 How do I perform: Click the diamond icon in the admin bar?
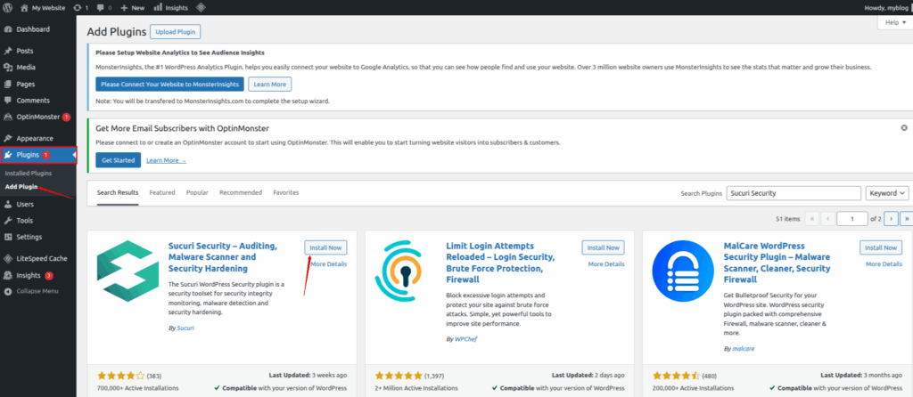(x=201, y=8)
